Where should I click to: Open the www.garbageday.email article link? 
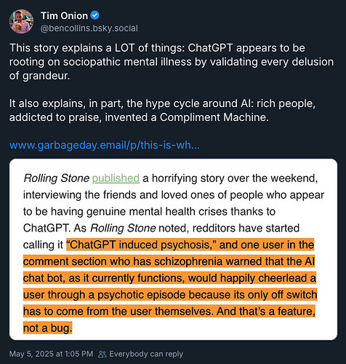[105, 145]
